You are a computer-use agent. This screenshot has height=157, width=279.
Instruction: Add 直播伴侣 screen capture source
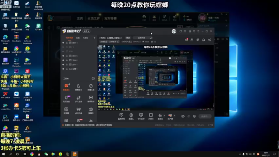121,117
